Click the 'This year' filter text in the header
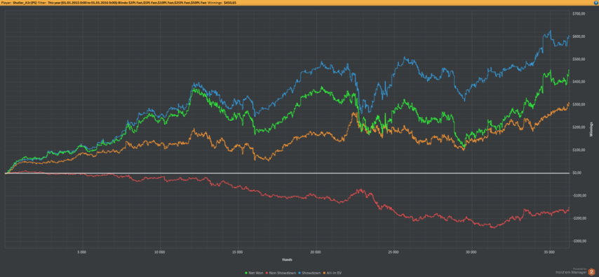The height and width of the screenshot is (277, 599). pyautogui.click(x=54, y=3)
